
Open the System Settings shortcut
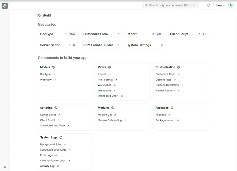pyautogui.click(x=145, y=45)
